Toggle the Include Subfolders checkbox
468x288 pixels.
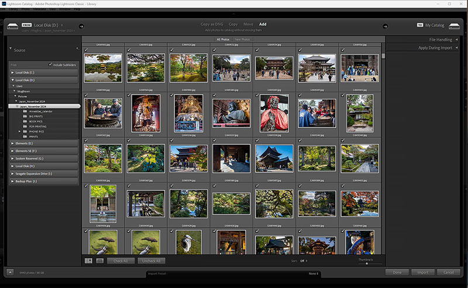50,64
